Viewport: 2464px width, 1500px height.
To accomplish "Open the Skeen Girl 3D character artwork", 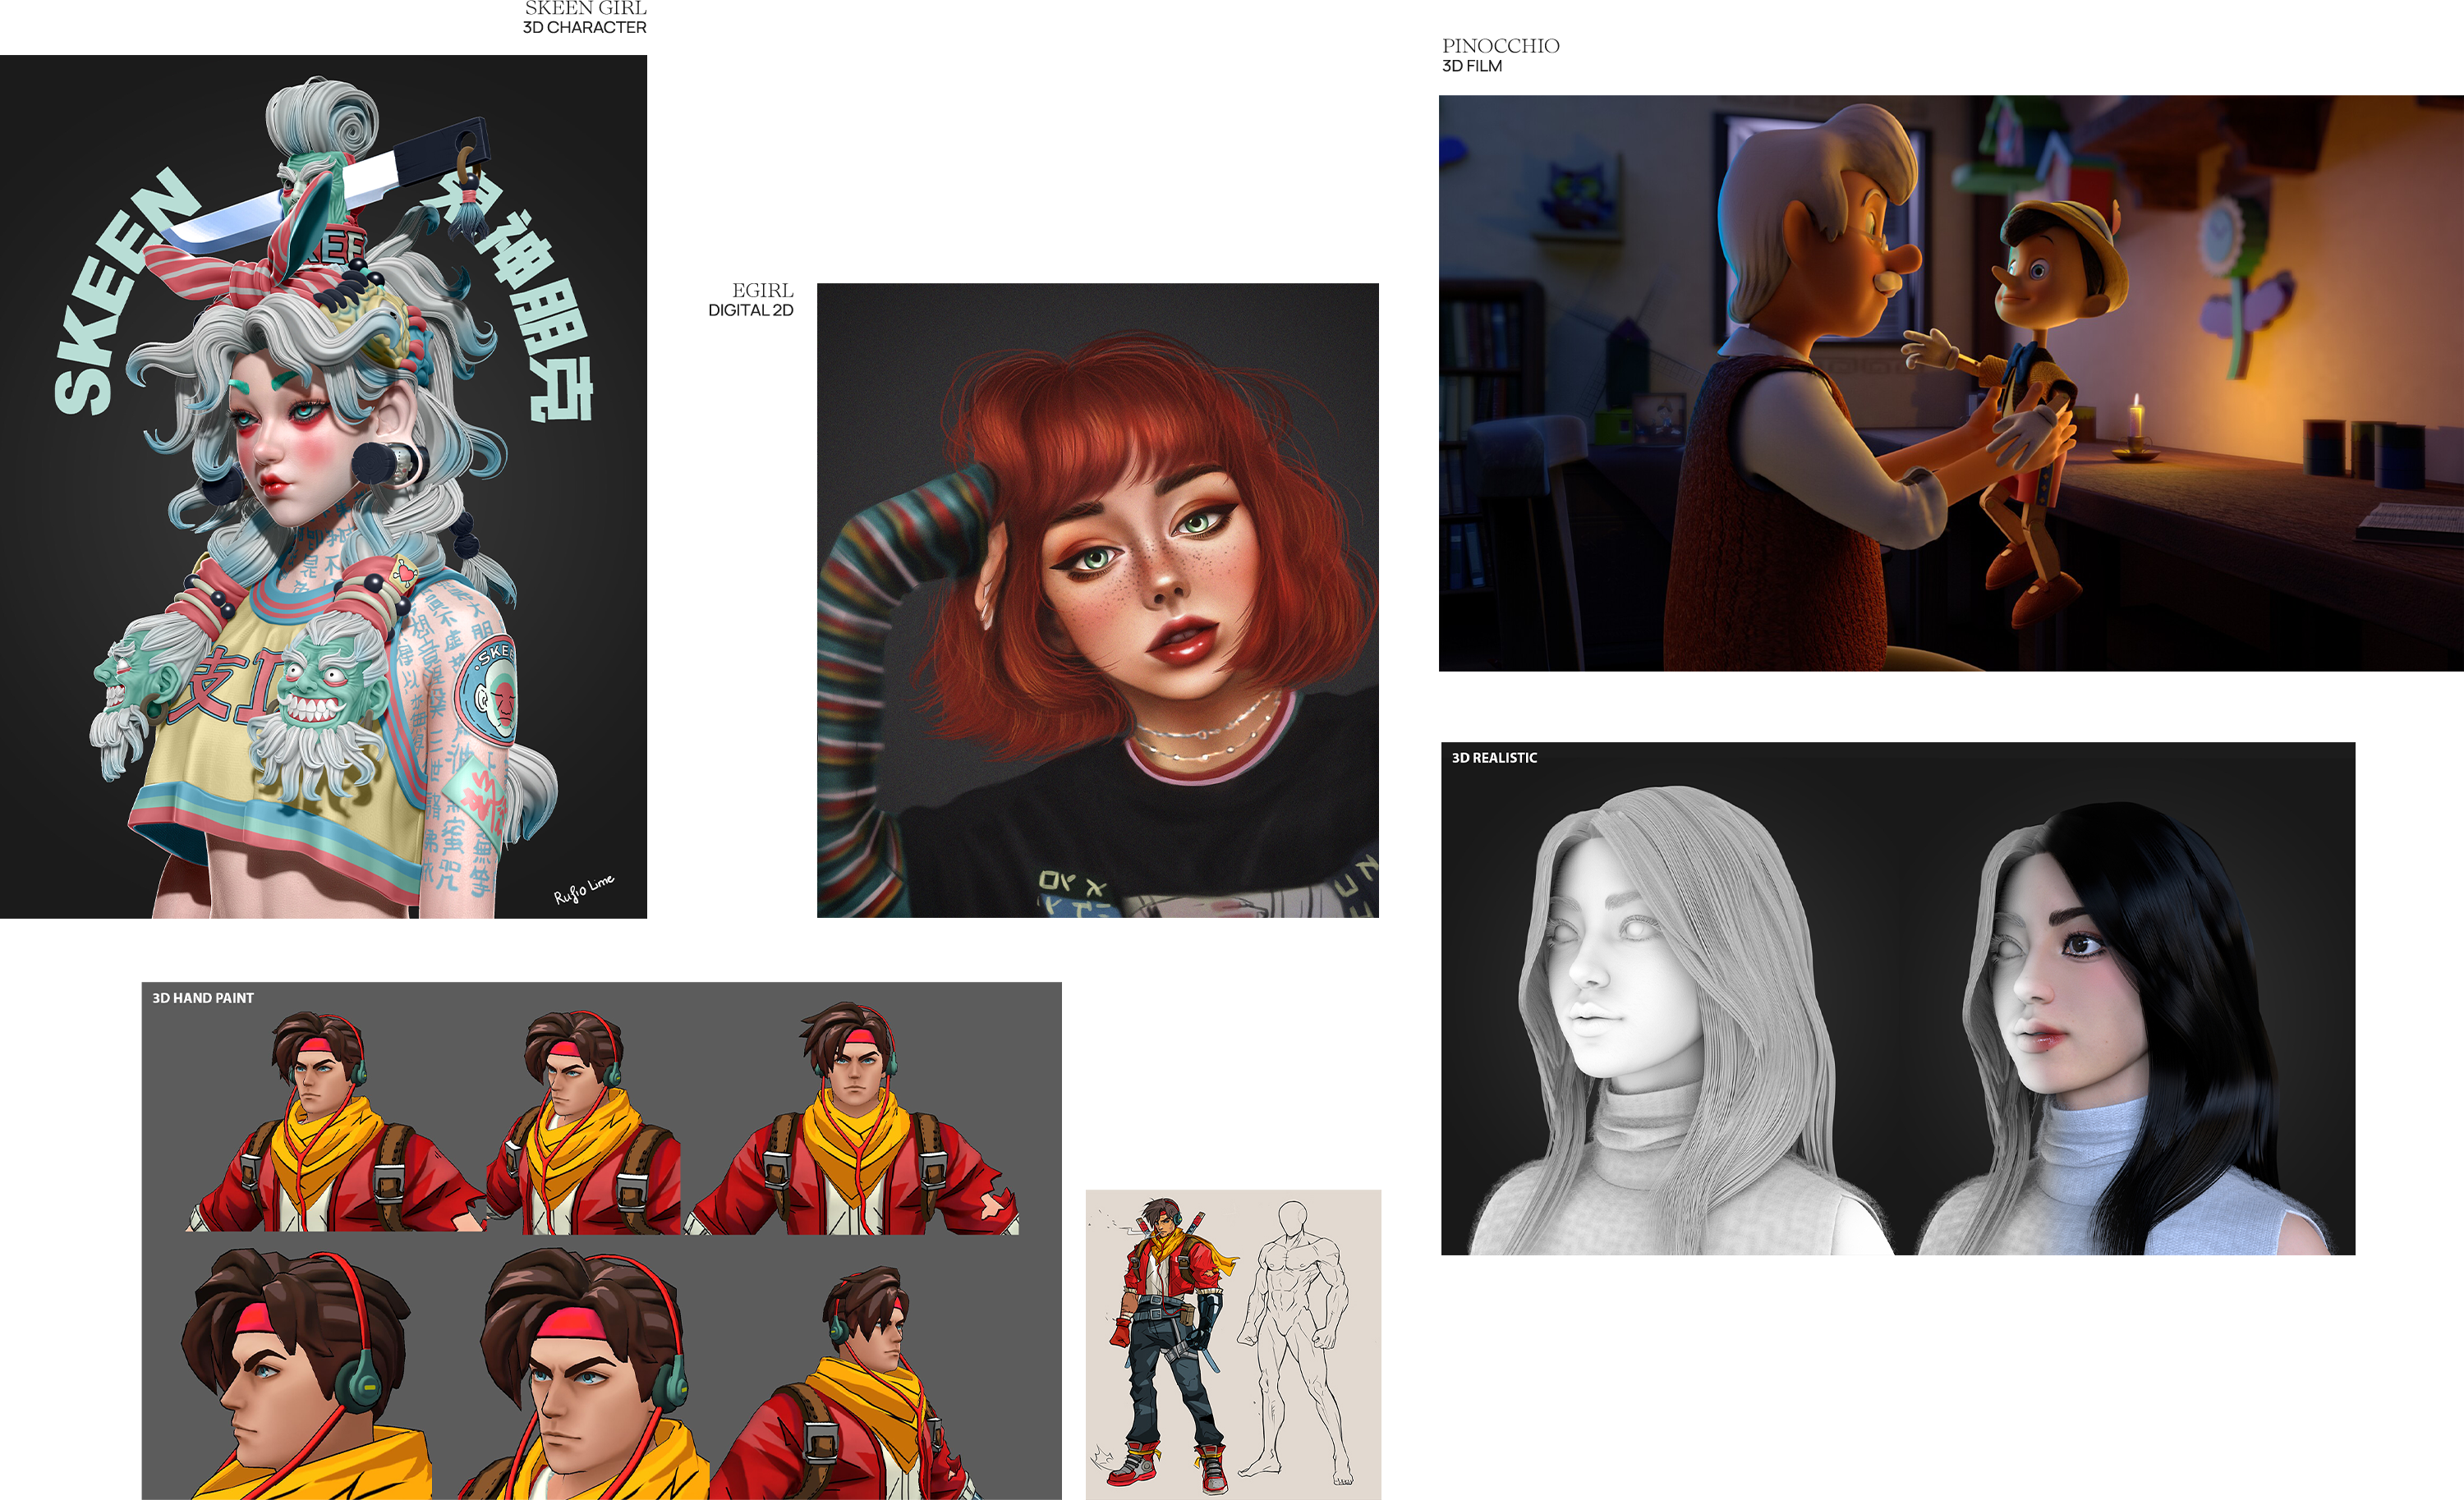I will [323, 487].
